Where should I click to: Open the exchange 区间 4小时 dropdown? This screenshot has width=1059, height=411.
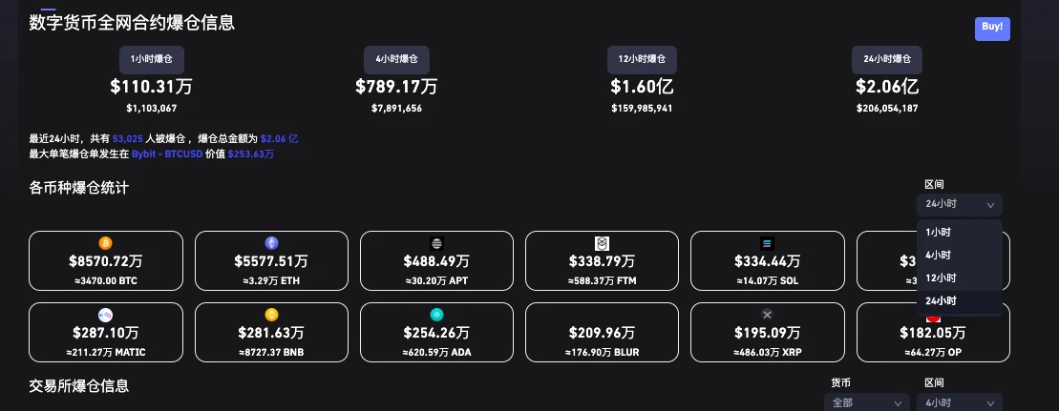[x=959, y=402]
